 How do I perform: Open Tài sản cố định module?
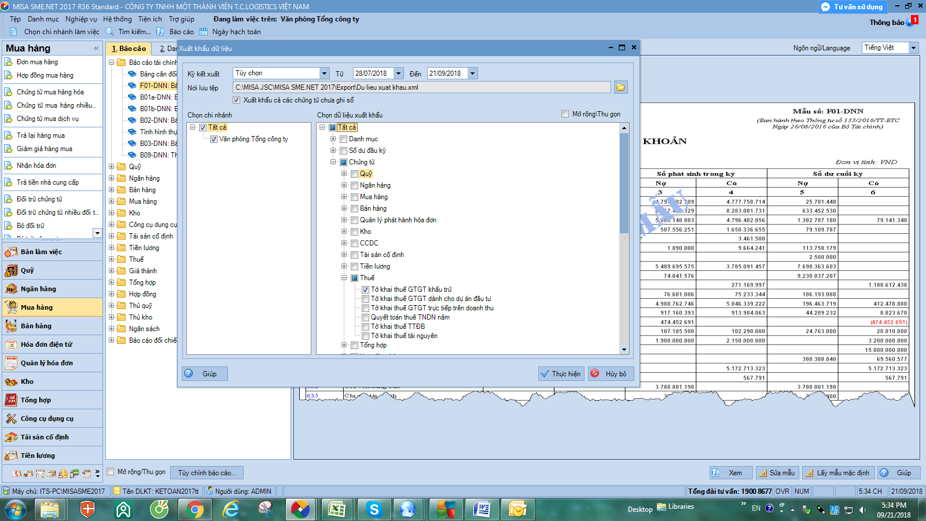(52, 437)
